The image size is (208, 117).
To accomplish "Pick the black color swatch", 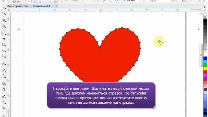I will pos(205,20).
